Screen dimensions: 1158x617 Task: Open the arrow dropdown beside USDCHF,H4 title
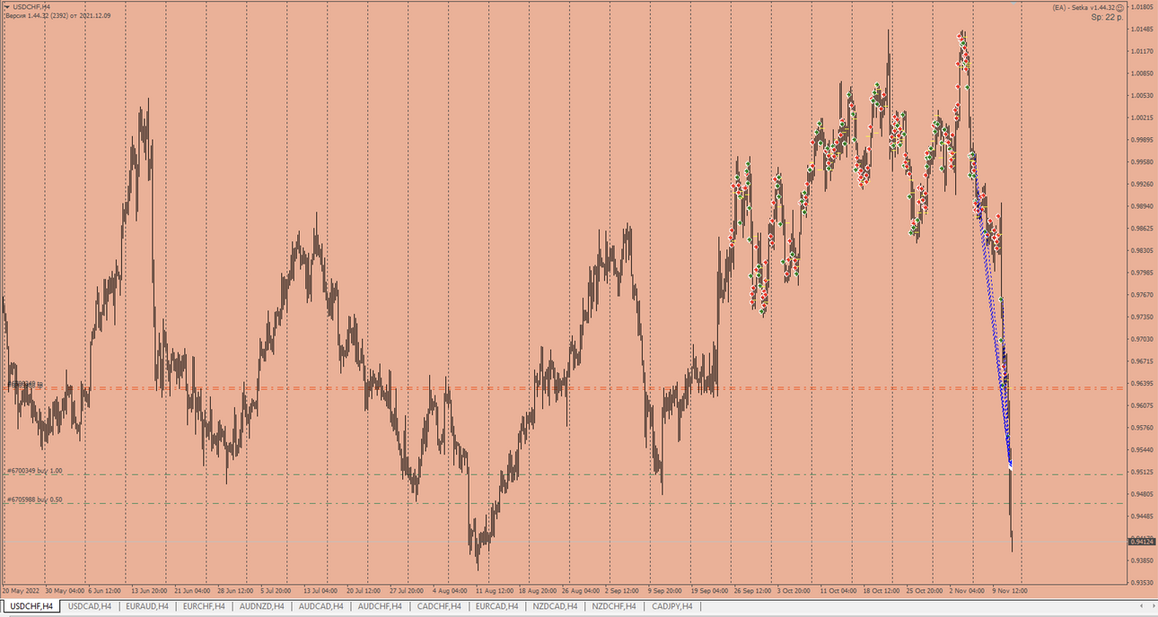(6, 7)
